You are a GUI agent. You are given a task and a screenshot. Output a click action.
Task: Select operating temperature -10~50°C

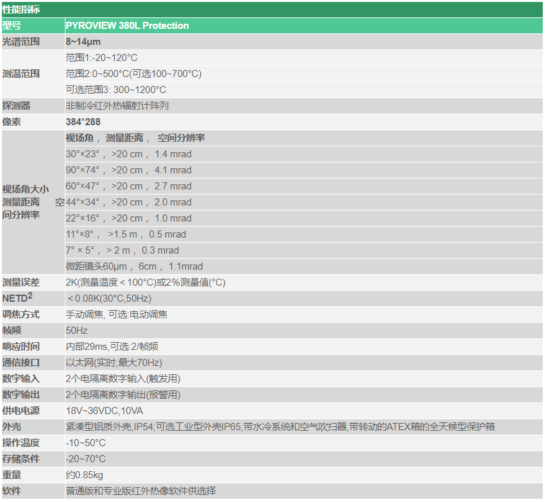(x=86, y=442)
